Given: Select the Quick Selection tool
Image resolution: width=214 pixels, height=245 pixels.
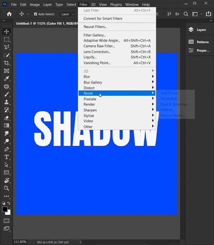Looking at the screenshot, I should pyautogui.click(x=7, y=55).
